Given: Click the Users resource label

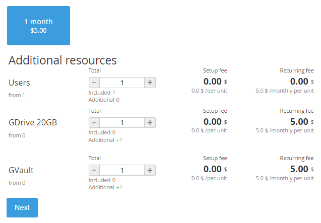Looking at the screenshot, I should (x=19, y=83).
